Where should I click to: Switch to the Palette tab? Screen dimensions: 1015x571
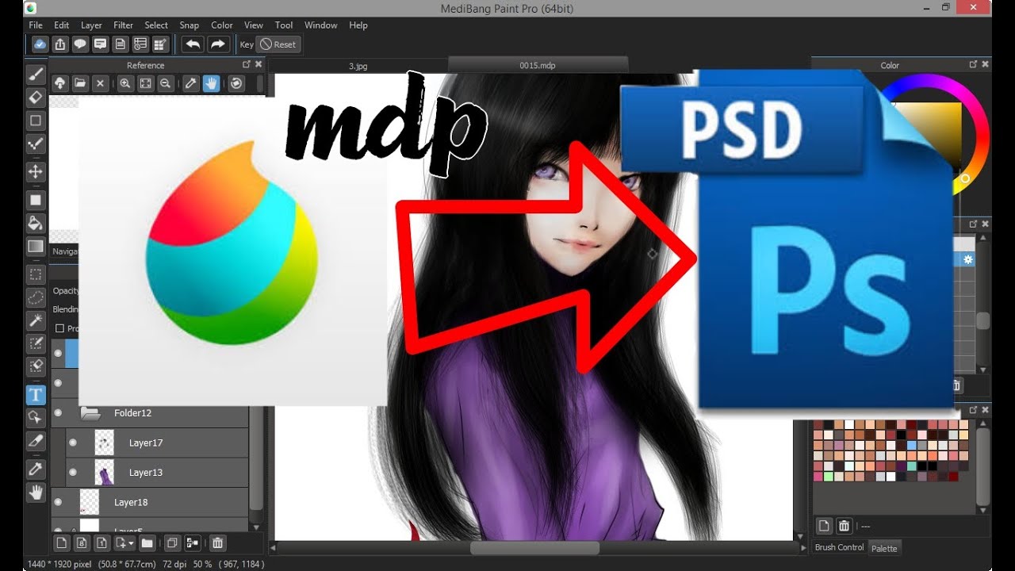(884, 548)
